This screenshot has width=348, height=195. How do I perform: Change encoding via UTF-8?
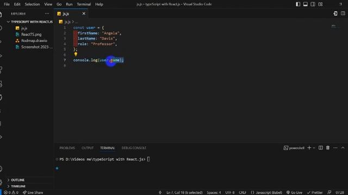(230, 193)
